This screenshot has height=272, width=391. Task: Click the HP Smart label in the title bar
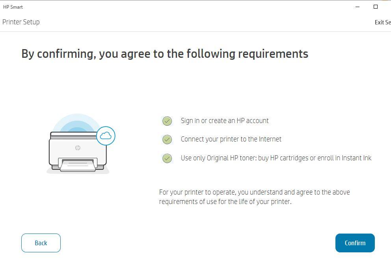[13, 7]
